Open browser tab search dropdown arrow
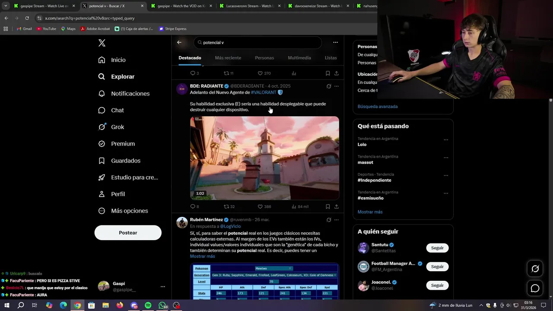This screenshot has height=311, width=553. 6,6
